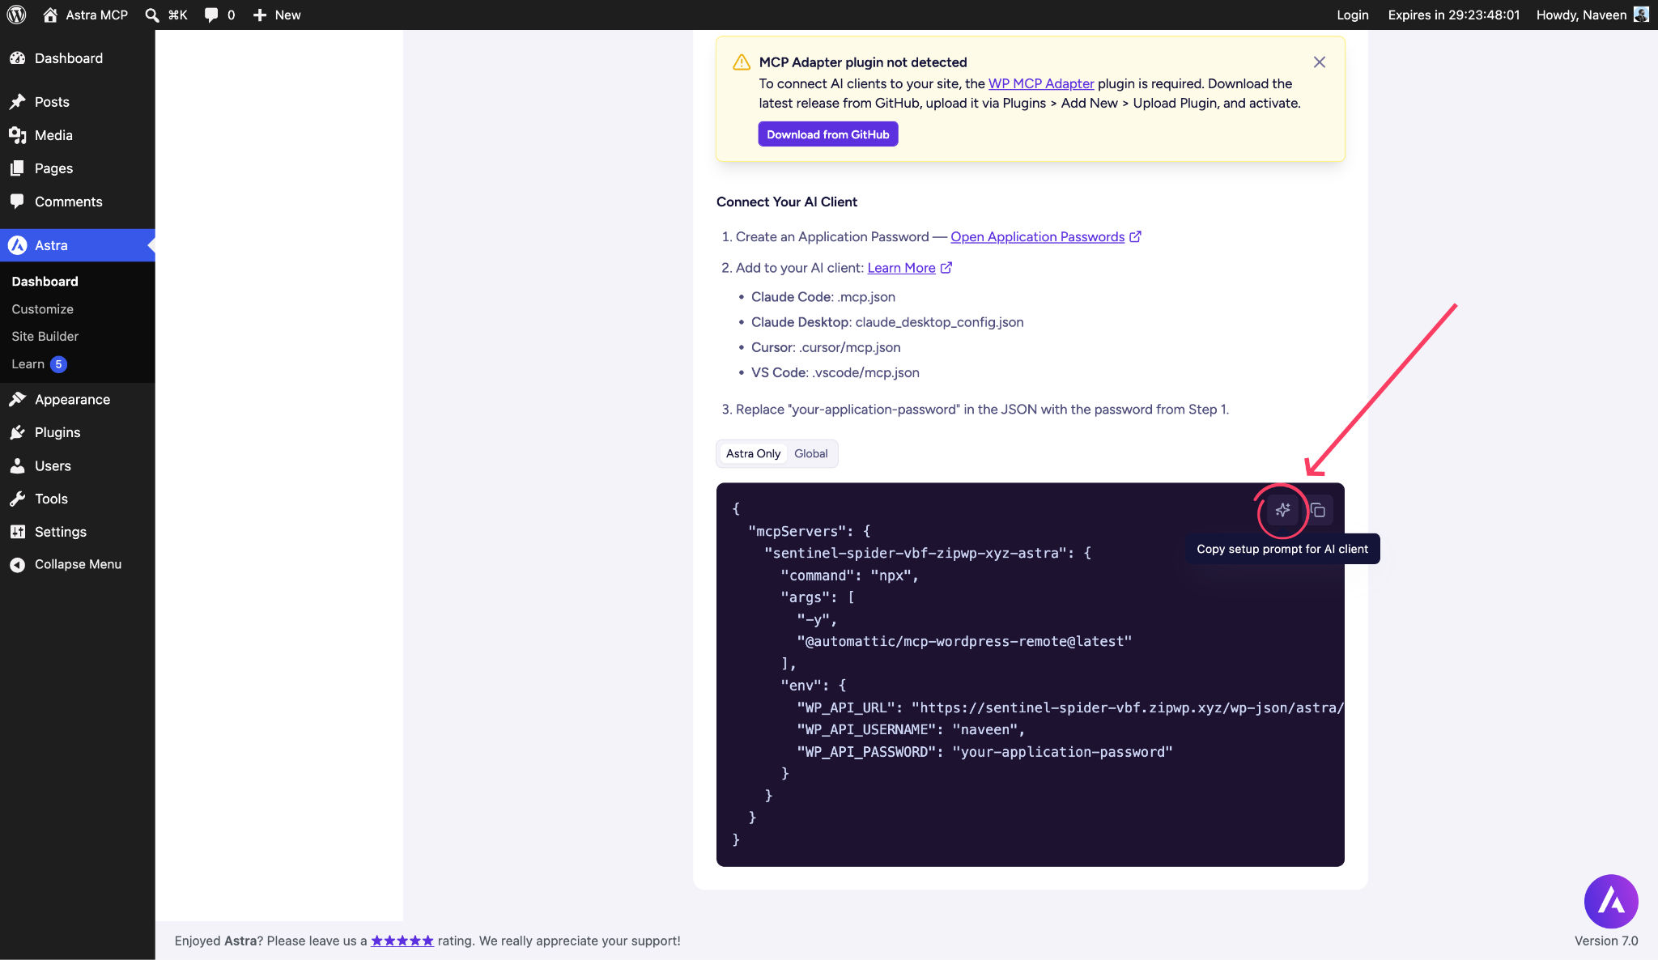
Task: Follow the WP MCP Adapter link
Action: [x=1041, y=83]
